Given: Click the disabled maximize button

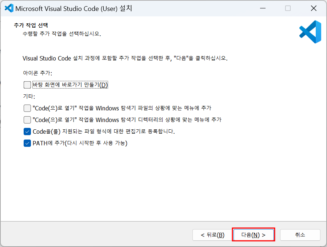Looking at the screenshot, I should click(x=288, y=8).
